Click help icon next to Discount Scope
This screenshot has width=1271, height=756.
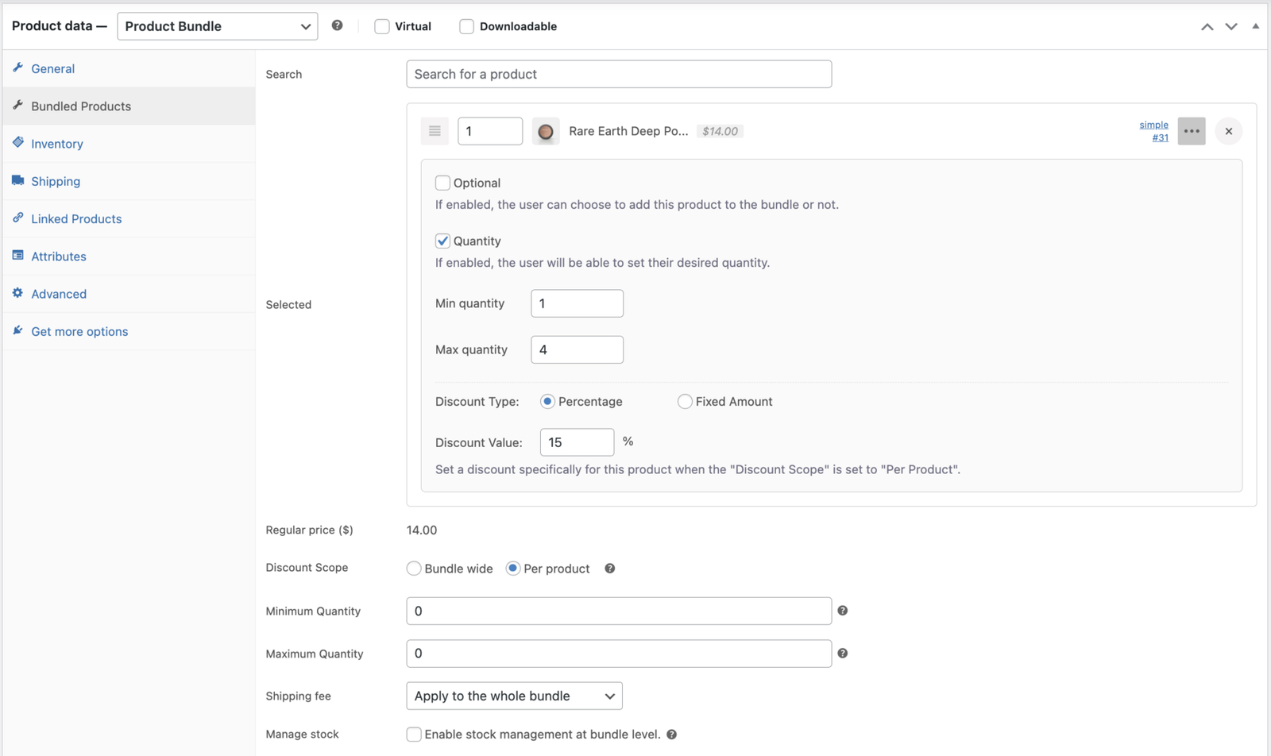coord(609,569)
